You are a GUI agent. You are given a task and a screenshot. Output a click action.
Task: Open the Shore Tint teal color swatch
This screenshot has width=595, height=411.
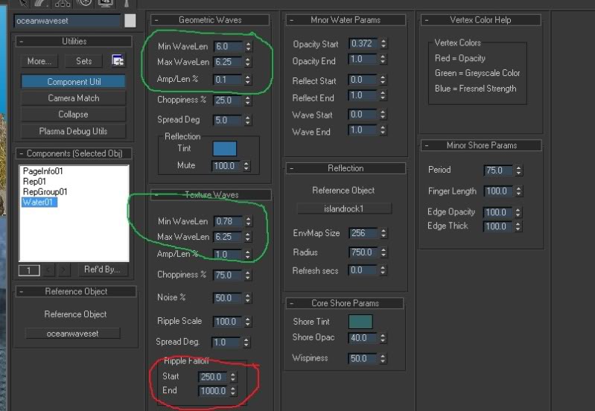pyautogui.click(x=360, y=322)
